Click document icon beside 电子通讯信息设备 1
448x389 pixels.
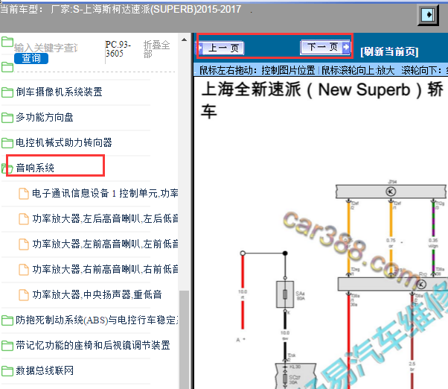23,194
